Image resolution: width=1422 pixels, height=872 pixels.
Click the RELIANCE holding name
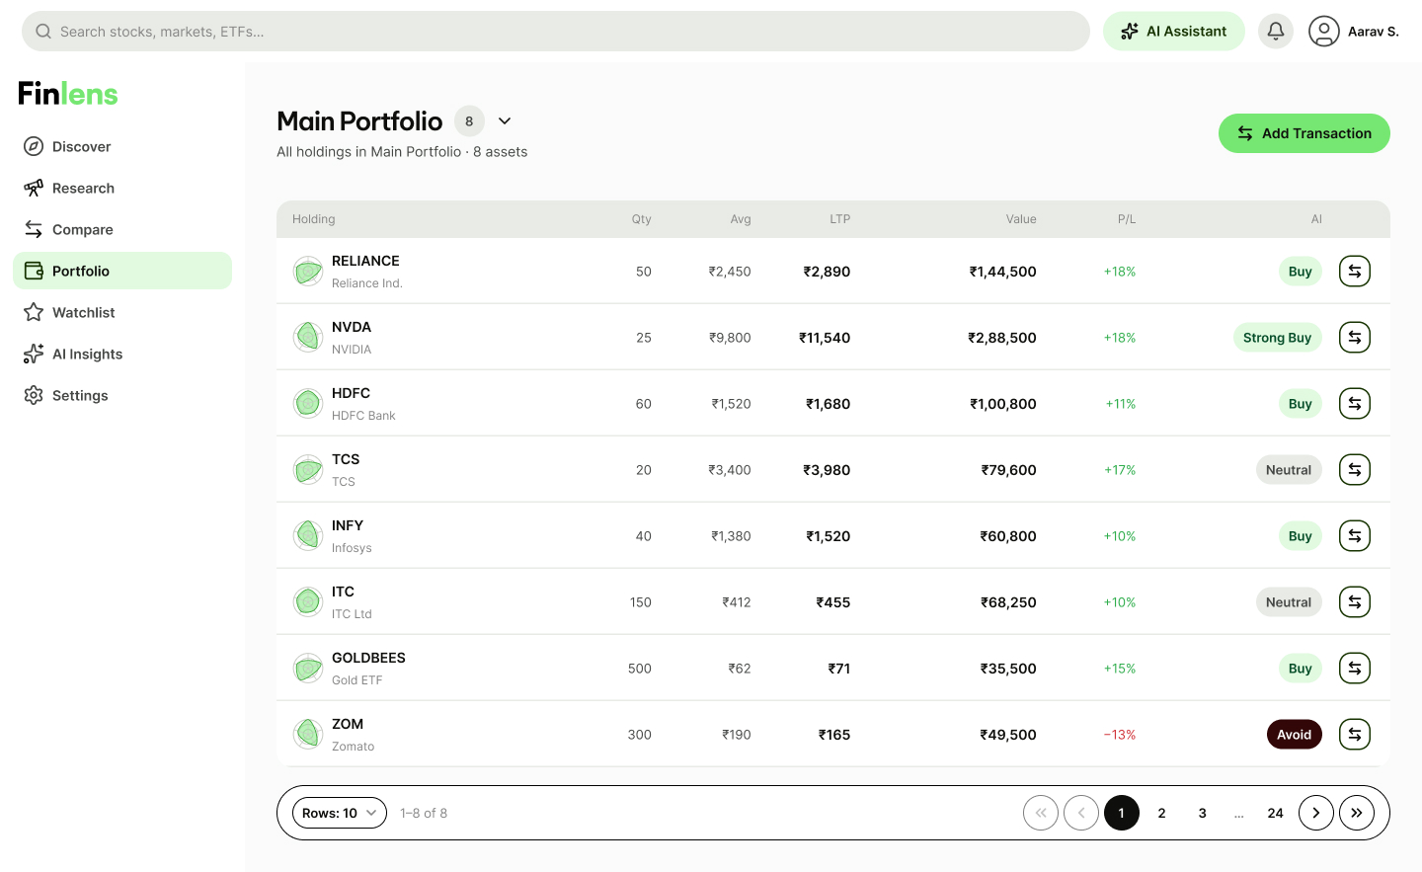coord(365,261)
